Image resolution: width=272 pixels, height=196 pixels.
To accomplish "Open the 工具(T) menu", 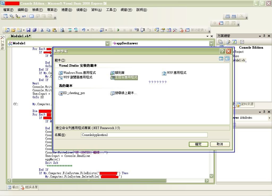I will point(111,10).
